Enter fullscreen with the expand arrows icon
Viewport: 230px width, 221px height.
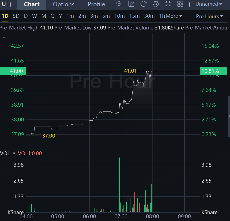coord(168,4)
